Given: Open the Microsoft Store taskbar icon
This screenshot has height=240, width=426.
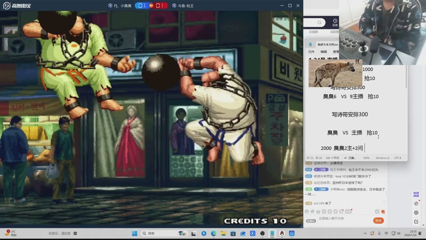Looking at the screenshot, I should pos(233,234).
